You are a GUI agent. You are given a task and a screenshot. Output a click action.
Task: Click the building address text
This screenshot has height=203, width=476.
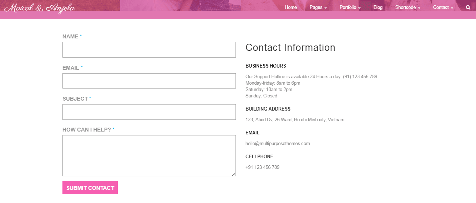pyautogui.click(x=295, y=120)
